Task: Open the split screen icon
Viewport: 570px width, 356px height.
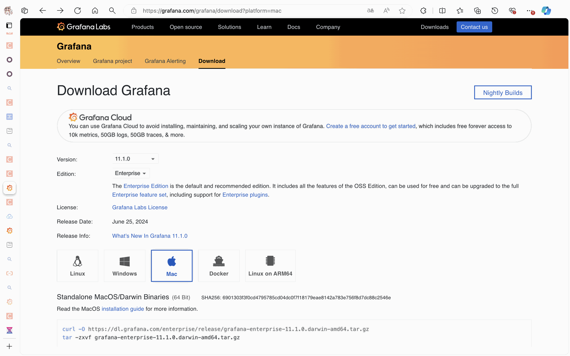Action: point(442,11)
